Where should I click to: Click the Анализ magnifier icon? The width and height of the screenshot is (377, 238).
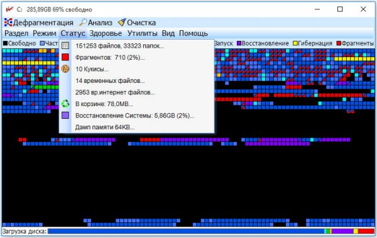82,23
